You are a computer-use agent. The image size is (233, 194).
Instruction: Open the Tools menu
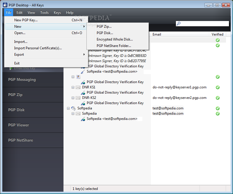[x=45, y=13]
